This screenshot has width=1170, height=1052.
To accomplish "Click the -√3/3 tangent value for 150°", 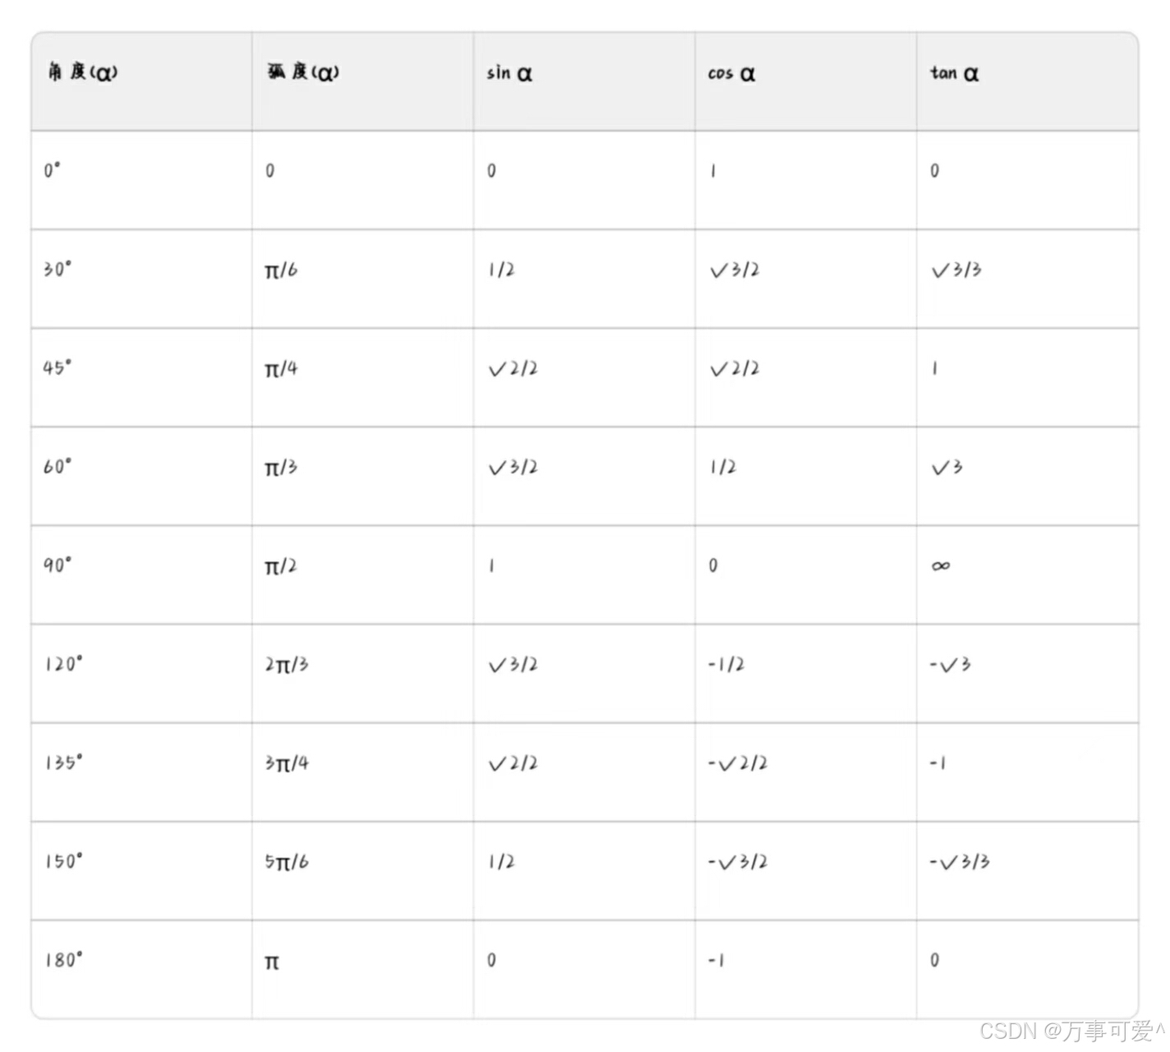I will (x=960, y=861).
